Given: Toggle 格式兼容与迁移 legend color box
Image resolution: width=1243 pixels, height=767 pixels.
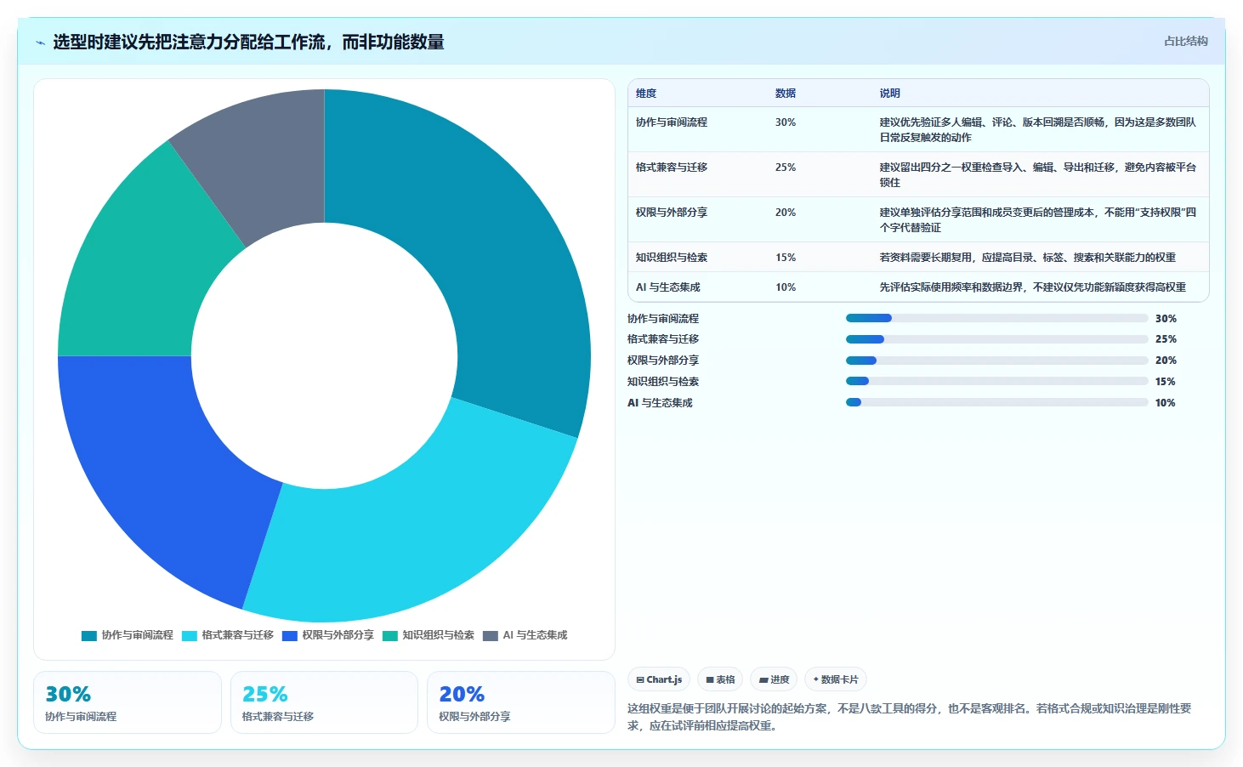Looking at the screenshot, I should pyautogui.click(x=190, y=635).
